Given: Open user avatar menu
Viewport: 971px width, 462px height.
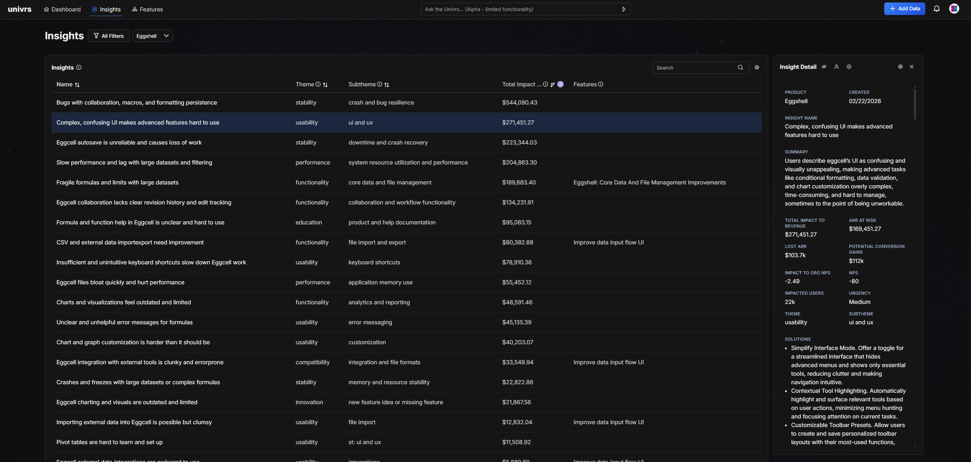Looking at the screenshot, I should click(x=954, y=9).
